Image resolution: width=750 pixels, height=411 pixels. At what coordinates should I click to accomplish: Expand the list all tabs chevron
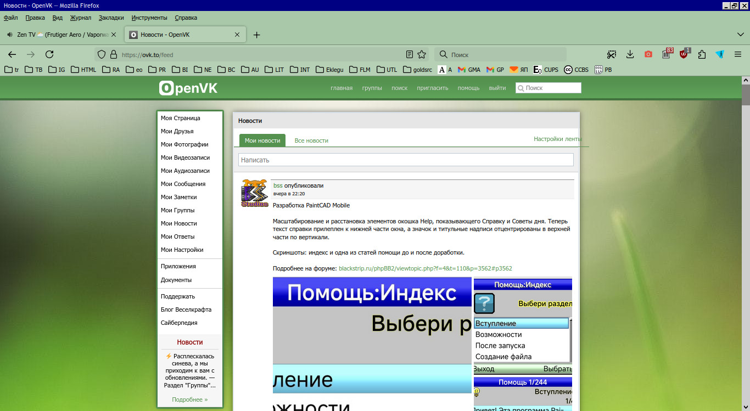click(x=738, y=34)
